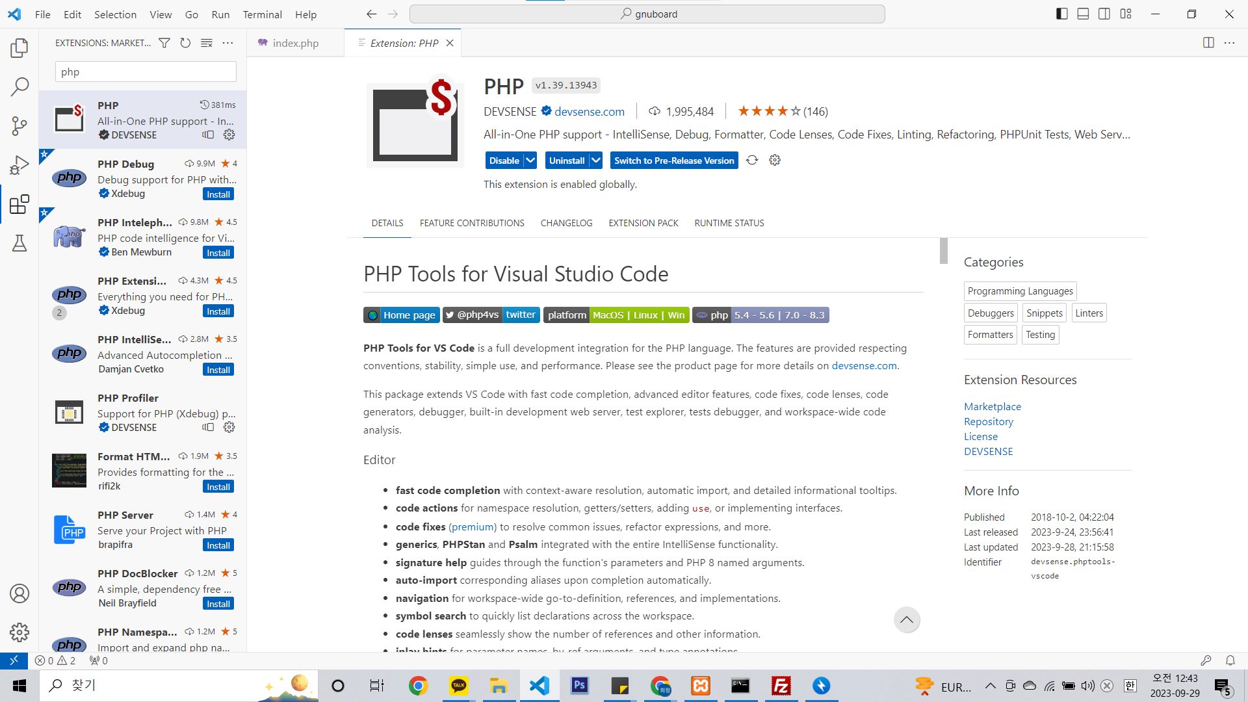Show notifications bell in status bar

click(1230, 660)
